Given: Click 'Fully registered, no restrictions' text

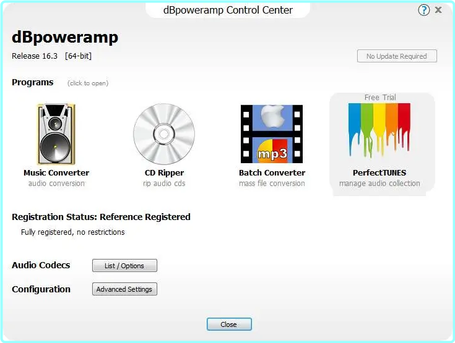Looking at the screenshot, I should pos(73,232).
